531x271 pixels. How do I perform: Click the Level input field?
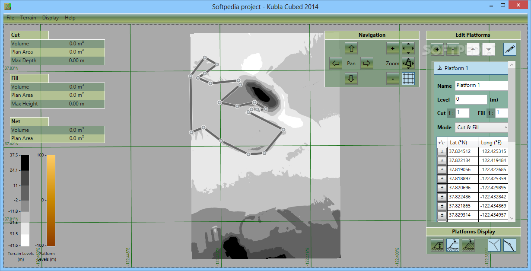pos(471,99)
